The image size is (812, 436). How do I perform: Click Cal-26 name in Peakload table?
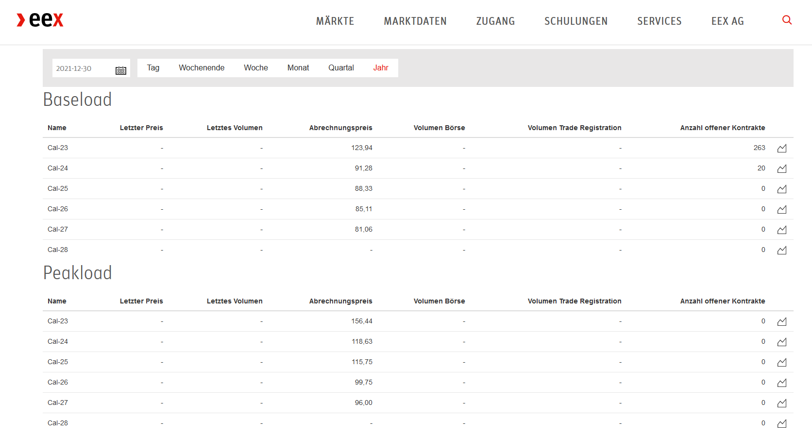[x=58, y=382]
